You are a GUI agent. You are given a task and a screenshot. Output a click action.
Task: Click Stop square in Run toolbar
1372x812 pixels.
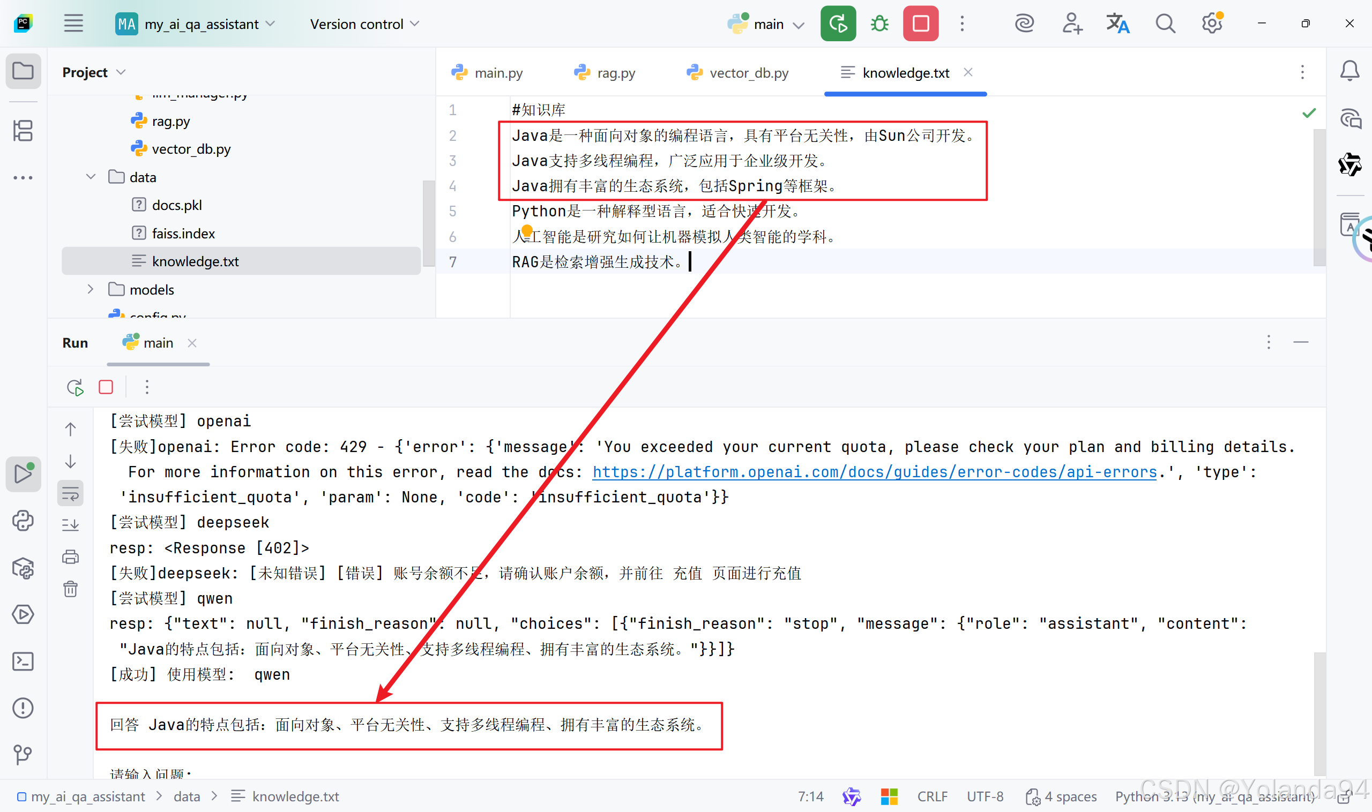point(106,387)
